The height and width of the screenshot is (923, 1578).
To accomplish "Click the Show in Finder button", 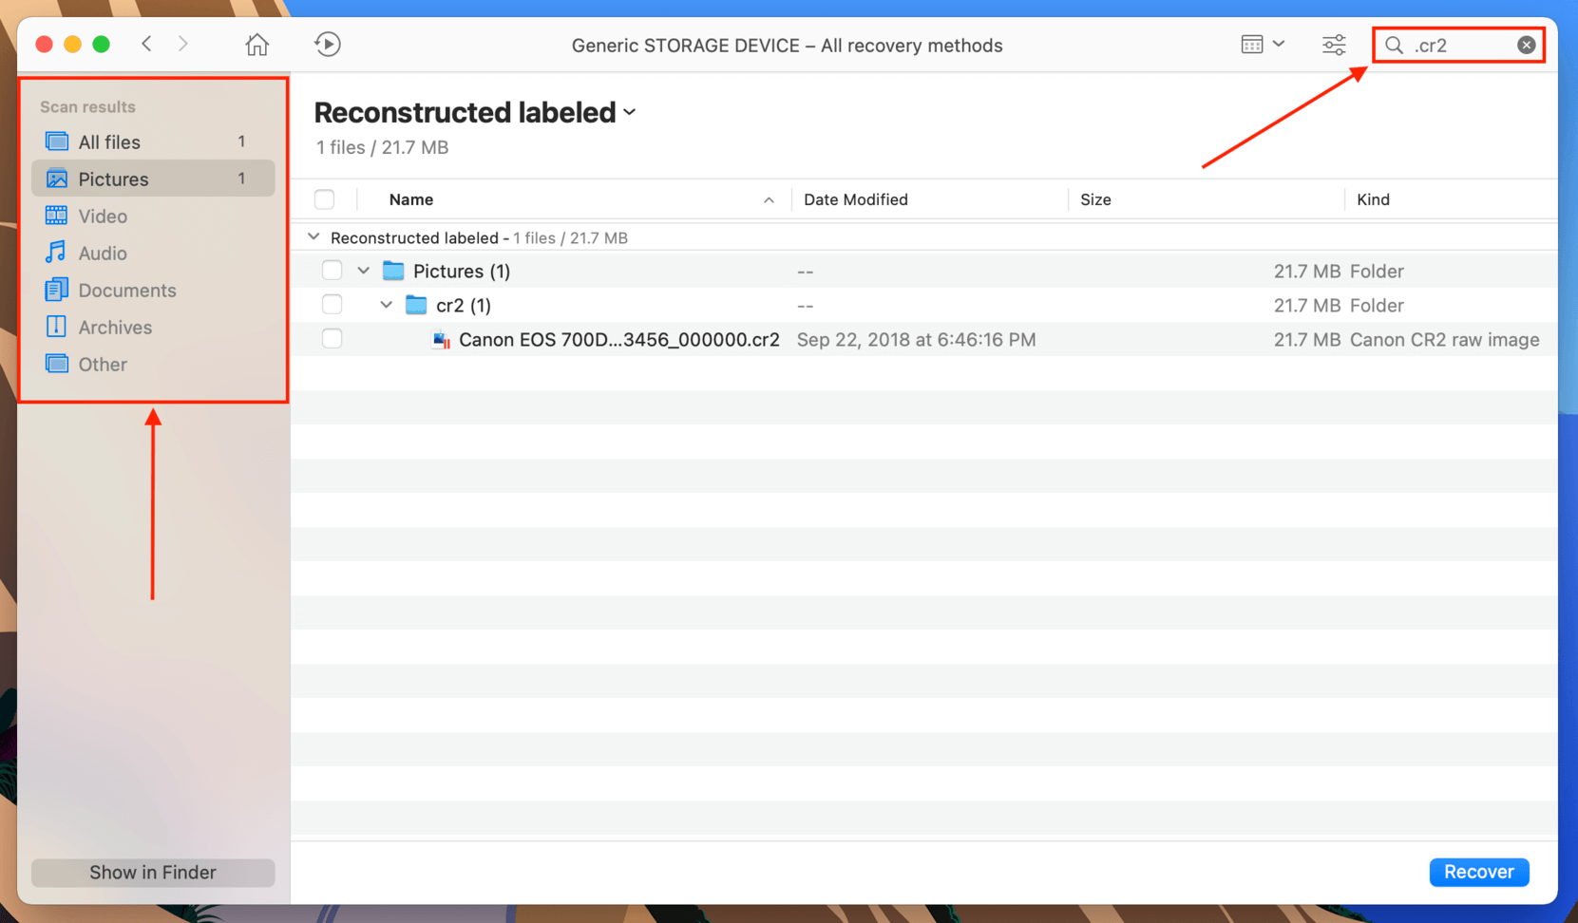I will point(153,872).
